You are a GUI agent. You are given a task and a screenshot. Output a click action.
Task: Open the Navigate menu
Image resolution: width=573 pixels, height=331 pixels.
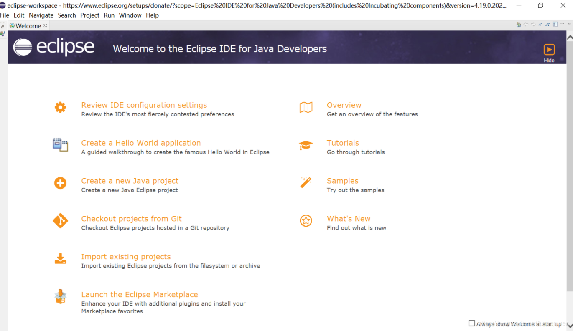click(x=41, y=15)
